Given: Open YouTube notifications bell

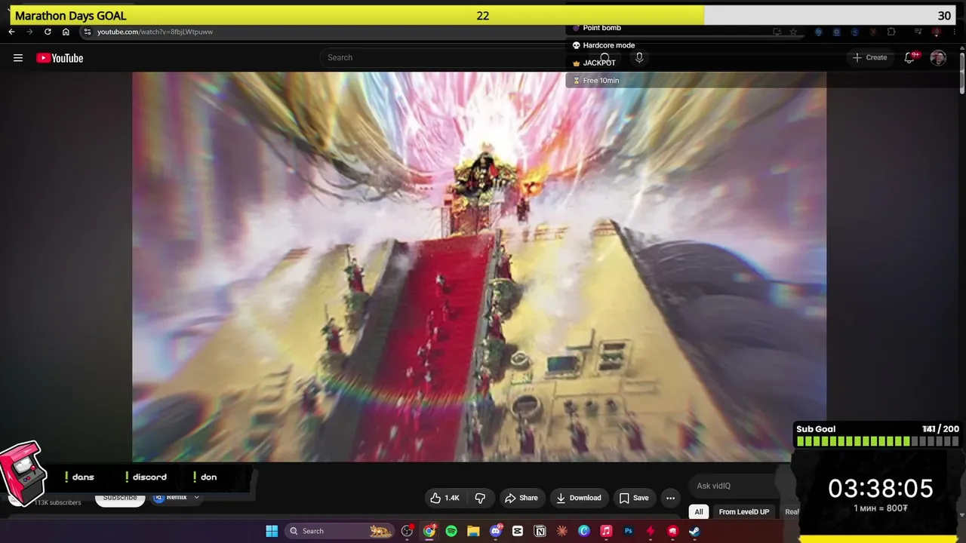Looking at the screenshot, I should point(911,57).
